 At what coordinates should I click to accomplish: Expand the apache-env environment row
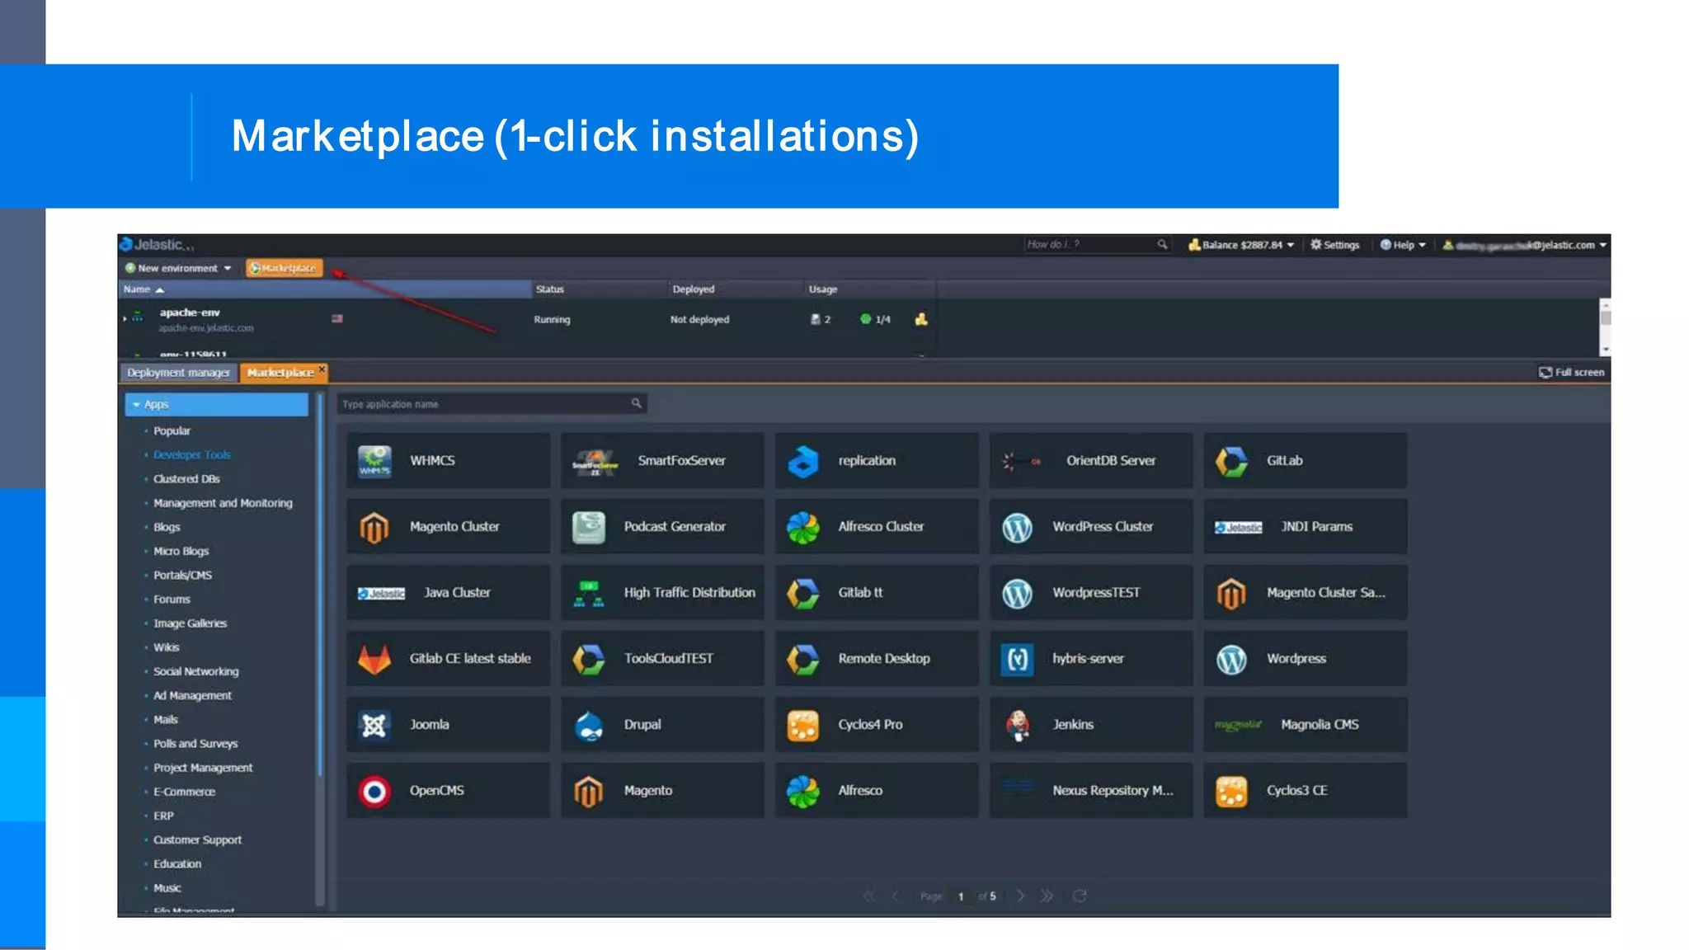point(125,317)
